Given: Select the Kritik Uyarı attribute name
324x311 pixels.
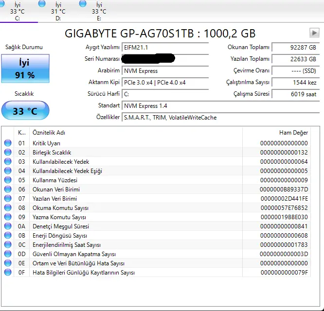Looking at the screenshot, I should point(47,143).
